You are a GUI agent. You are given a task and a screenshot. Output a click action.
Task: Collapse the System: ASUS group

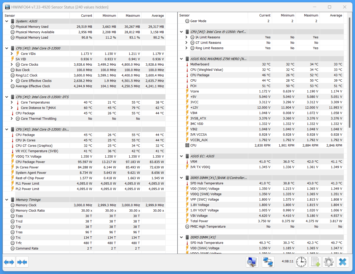(x=7, y=21)
